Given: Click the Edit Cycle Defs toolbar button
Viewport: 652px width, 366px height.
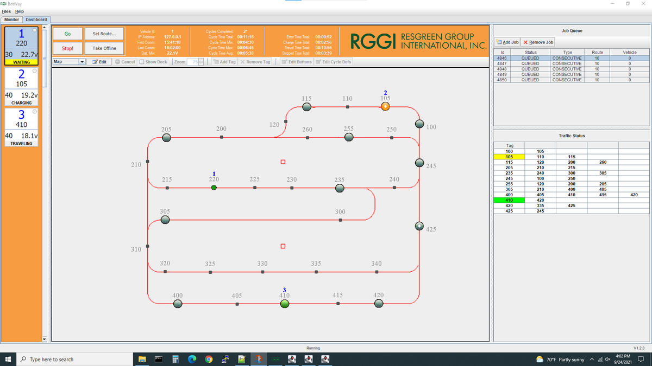Looking at the screenshot, I should (x=334, y=62).
